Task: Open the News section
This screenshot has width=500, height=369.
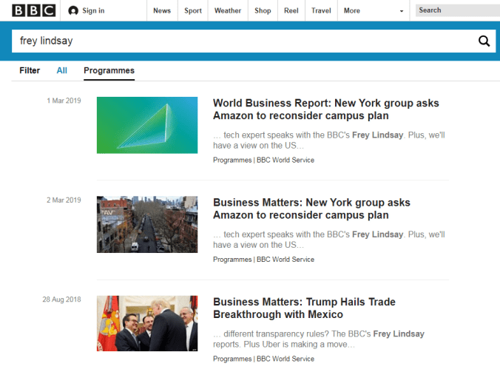Action: [162, 10]
